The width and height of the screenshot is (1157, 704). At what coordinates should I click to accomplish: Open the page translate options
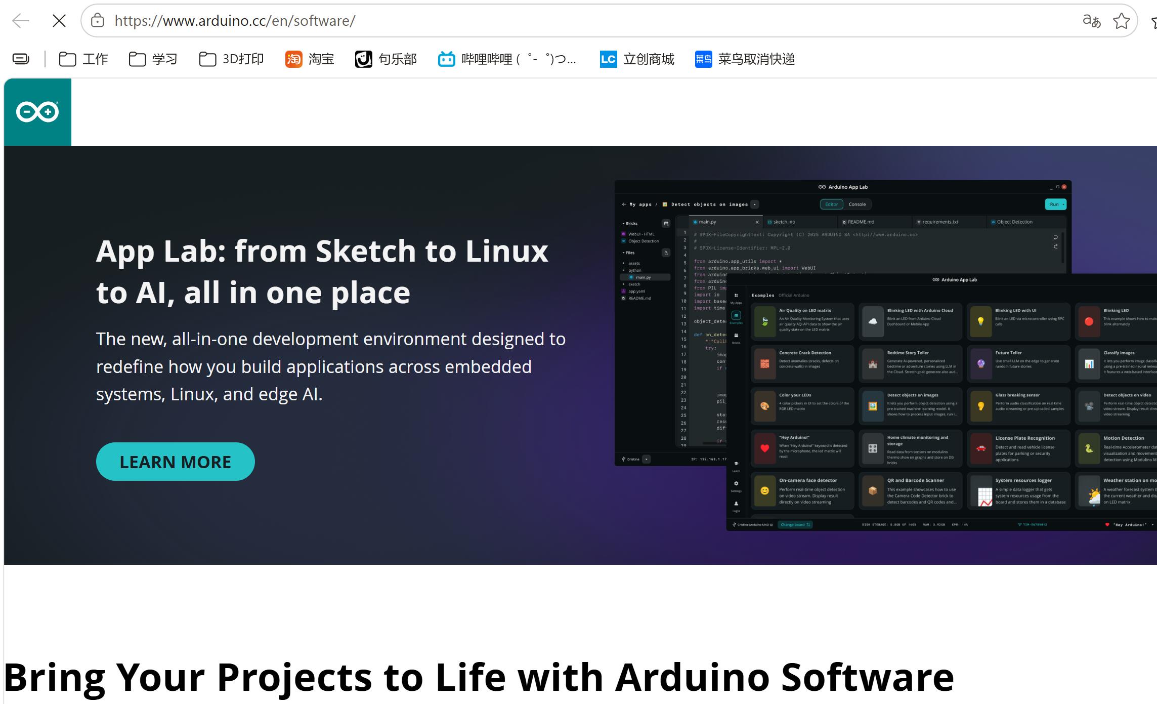(x=1091, y=21)
